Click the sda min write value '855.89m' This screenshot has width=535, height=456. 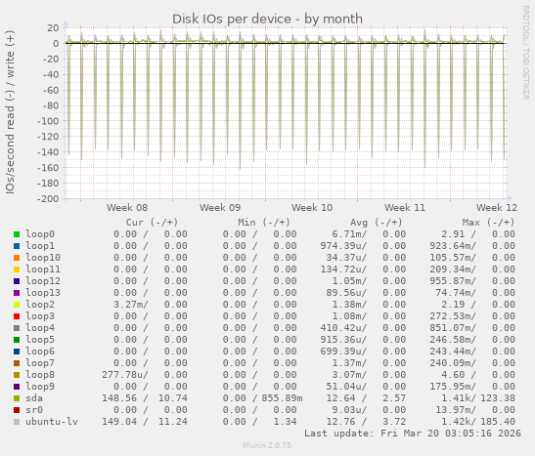click(x=283, y=398)
